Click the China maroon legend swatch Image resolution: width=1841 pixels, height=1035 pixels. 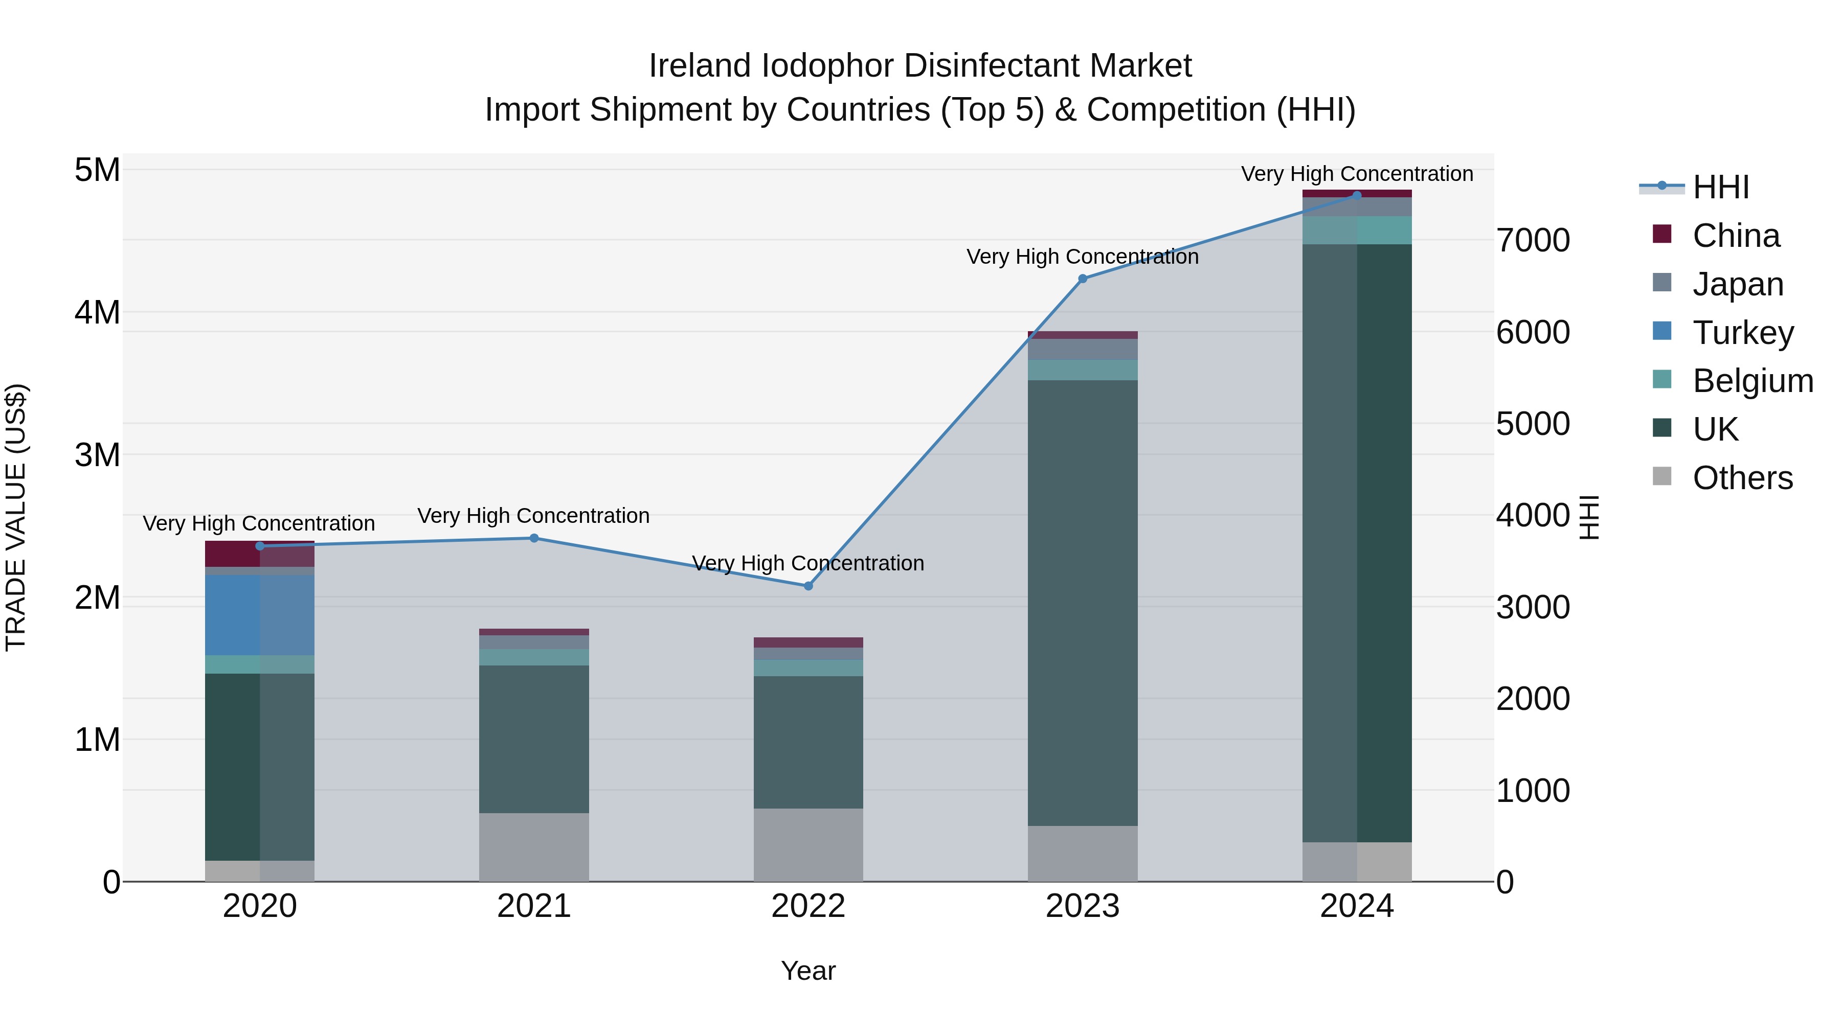(x=1663, y=234)
